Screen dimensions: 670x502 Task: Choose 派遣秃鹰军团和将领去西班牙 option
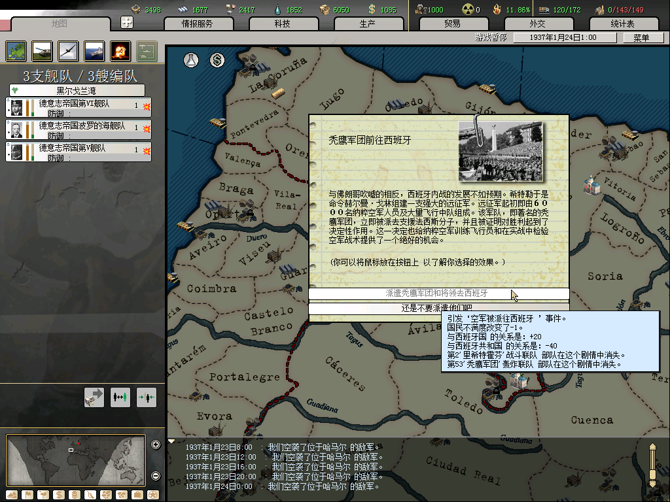(438, 293)
